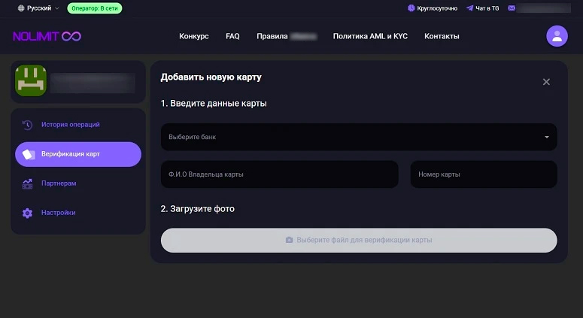Open Правила in the top navigation
This screenshot has height=318, width=583.
tap(272, 36)
